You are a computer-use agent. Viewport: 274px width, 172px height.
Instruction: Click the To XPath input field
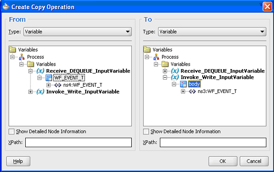213,142
